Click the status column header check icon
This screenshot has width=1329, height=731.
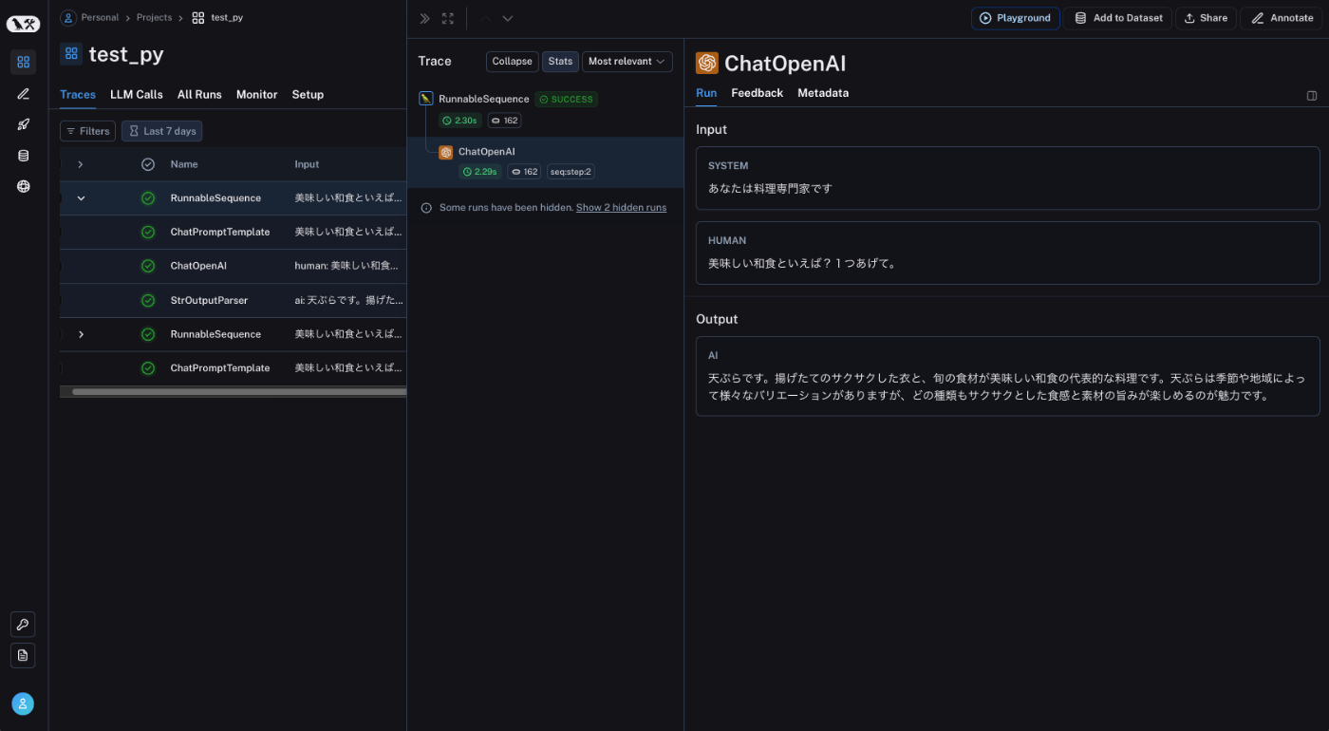tap(148, 164)
